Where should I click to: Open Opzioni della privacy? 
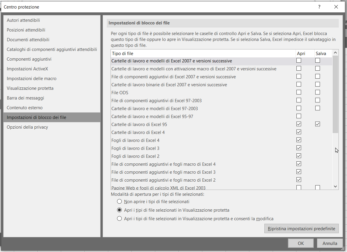(x=52, y=127)
